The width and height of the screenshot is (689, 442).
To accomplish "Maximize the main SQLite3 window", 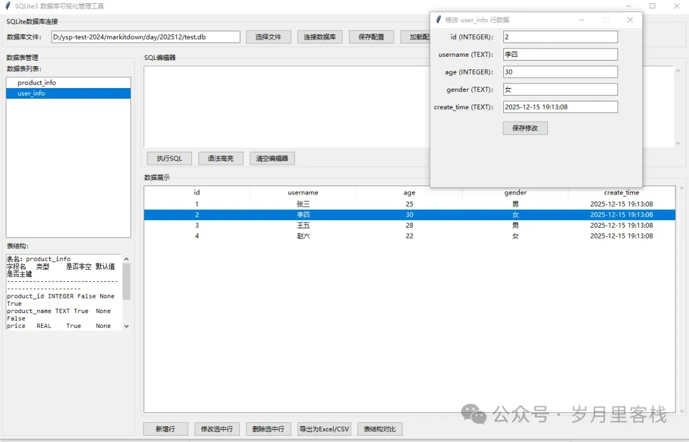I will tap(653, 6).
